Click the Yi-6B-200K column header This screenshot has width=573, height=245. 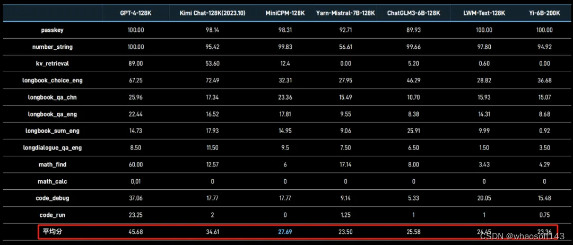544,13
